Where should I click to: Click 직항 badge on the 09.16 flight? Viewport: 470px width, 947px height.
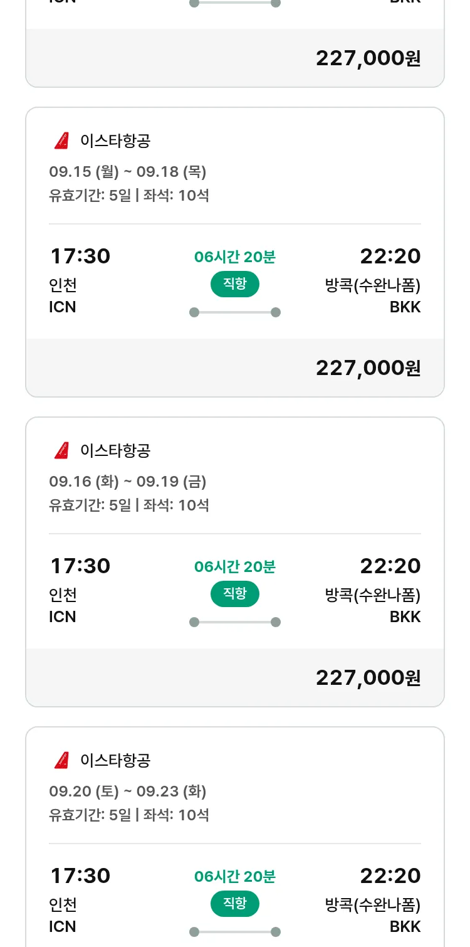tap(235, 594)
